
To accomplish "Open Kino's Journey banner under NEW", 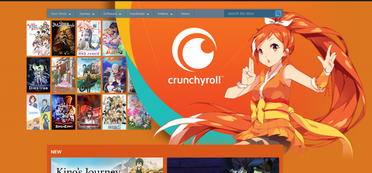I will coord(107,165).
